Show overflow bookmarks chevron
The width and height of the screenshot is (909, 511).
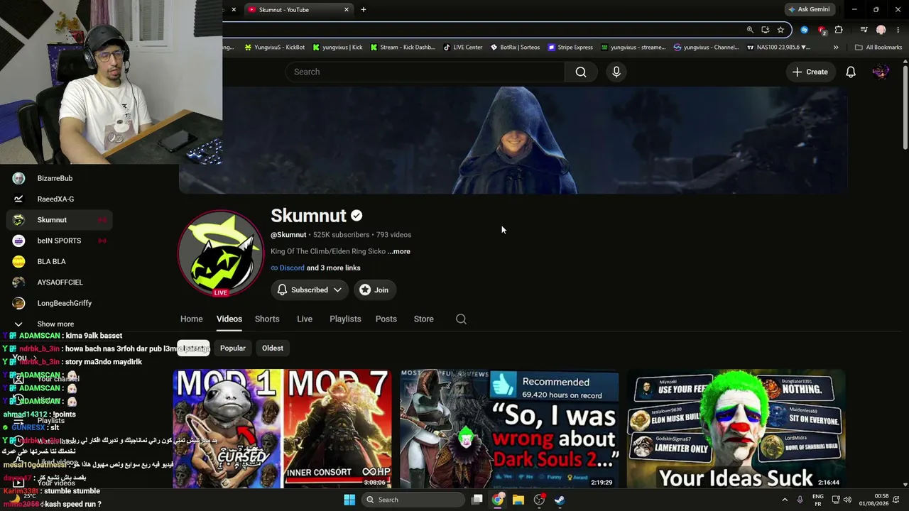tap(836, 48)
